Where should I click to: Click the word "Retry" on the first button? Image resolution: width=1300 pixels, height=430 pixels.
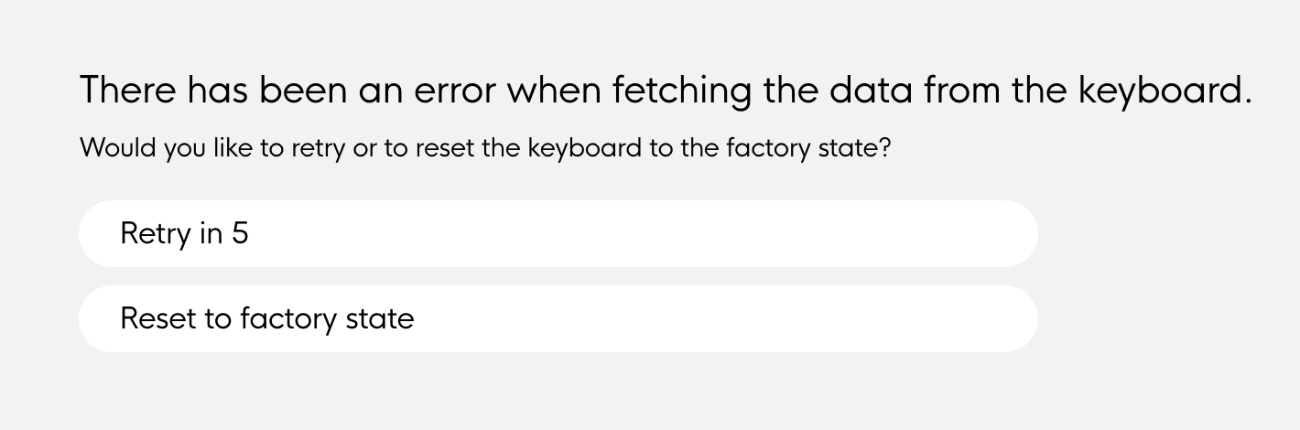pyautogui.click(x=156, y=235)
